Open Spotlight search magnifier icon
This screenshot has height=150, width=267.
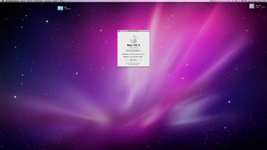tap(264, 1)
